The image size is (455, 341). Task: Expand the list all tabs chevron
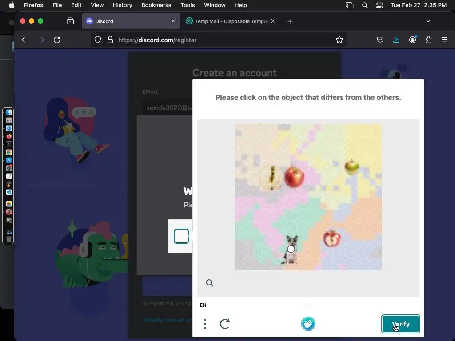[x=428, y=21]
